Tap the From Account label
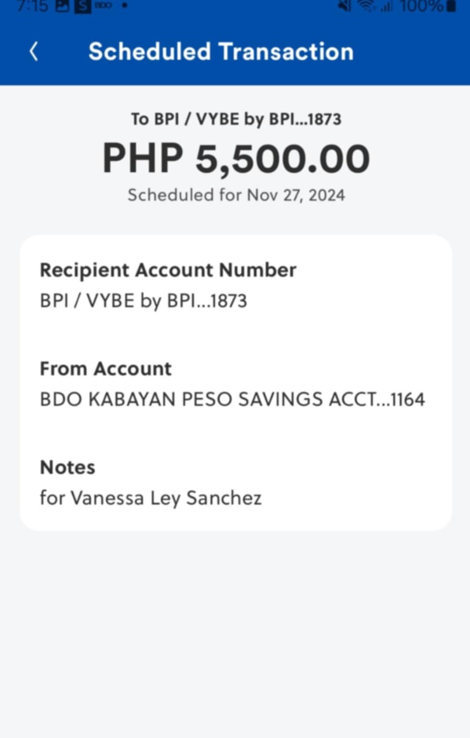470x738 pixels. click(x=106, y=369)
